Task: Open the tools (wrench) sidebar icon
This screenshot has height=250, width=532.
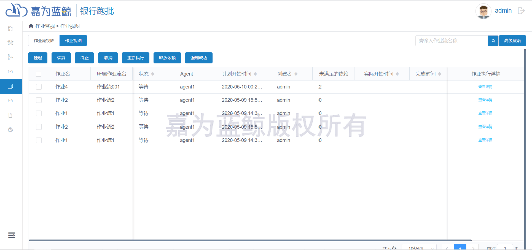Action: click(x=11, y=42)
